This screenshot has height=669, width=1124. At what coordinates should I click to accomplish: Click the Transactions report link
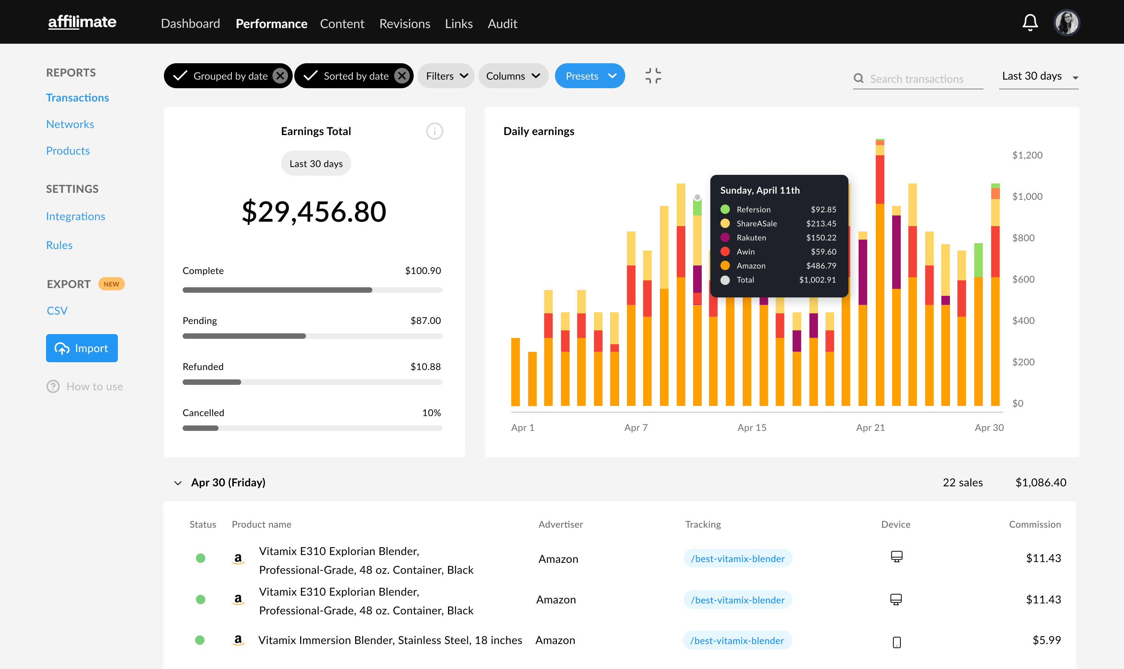click(x=77, y=96)
